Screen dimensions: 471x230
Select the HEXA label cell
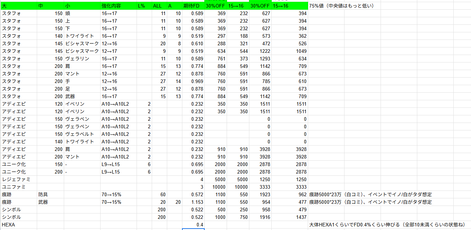click(19, 225)
